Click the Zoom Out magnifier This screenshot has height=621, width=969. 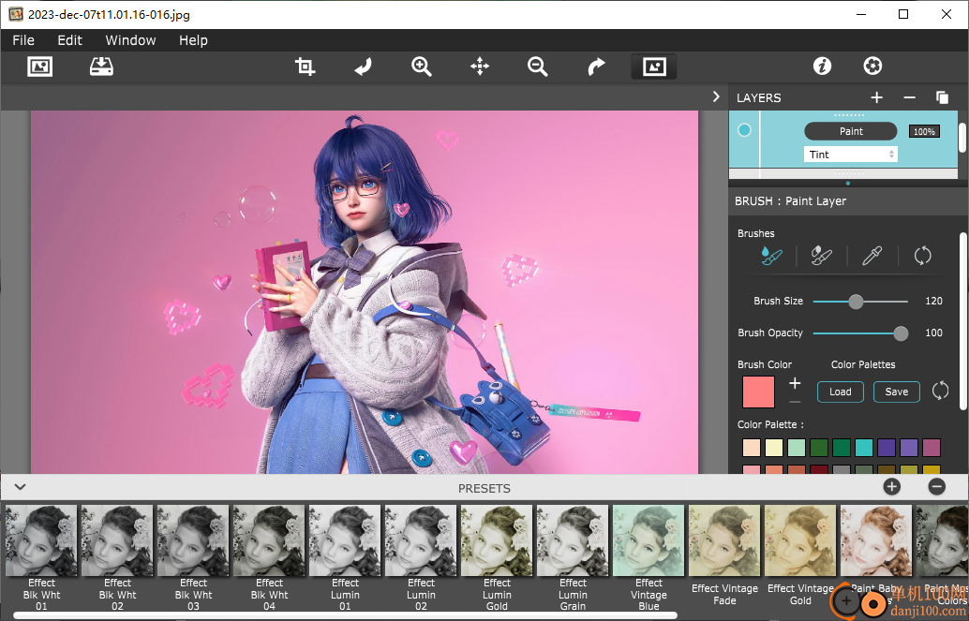point(538,67)
